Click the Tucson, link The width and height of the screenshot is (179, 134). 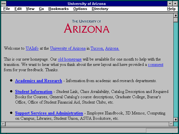[x=97, y=48]
